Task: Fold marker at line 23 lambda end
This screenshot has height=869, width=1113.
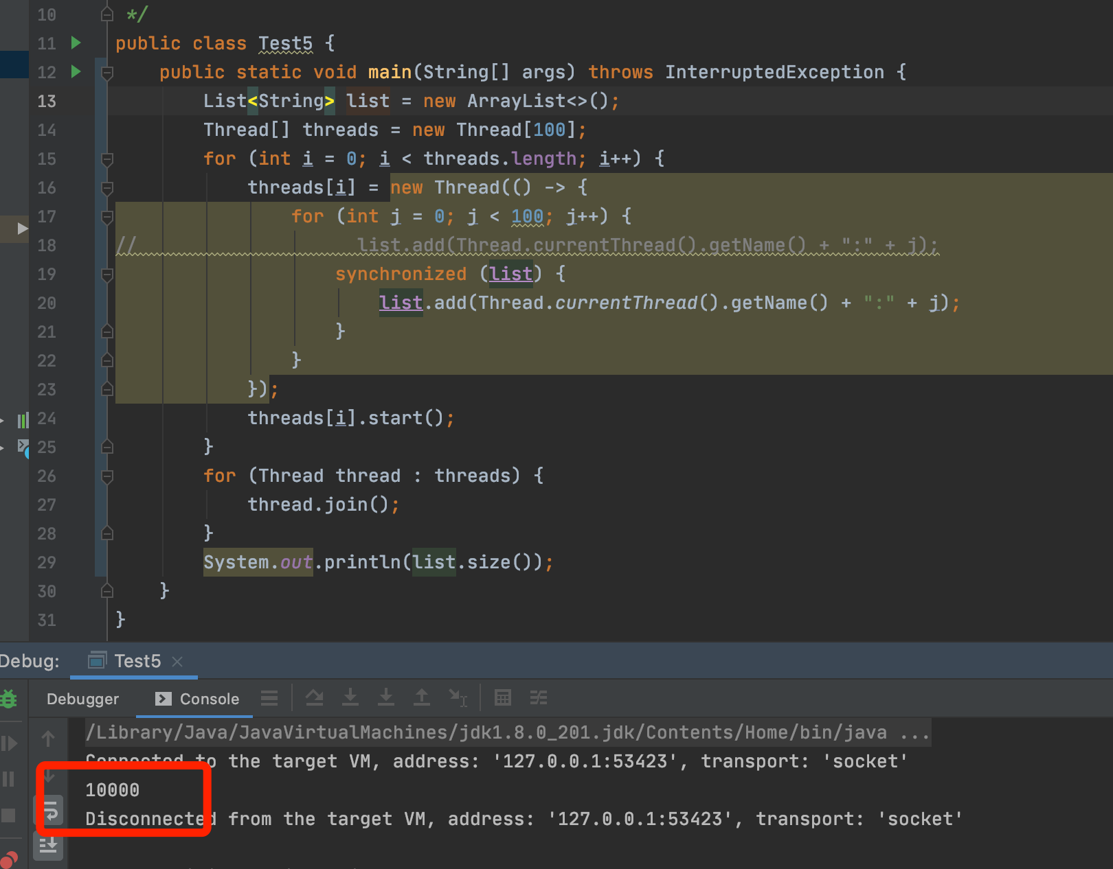Action: [107, 389]
